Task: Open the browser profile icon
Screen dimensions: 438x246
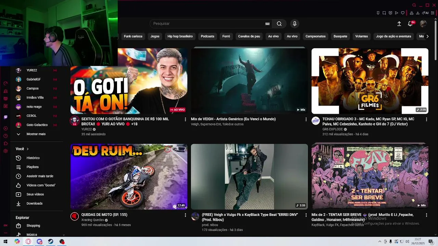Action: tap(412, 13)
